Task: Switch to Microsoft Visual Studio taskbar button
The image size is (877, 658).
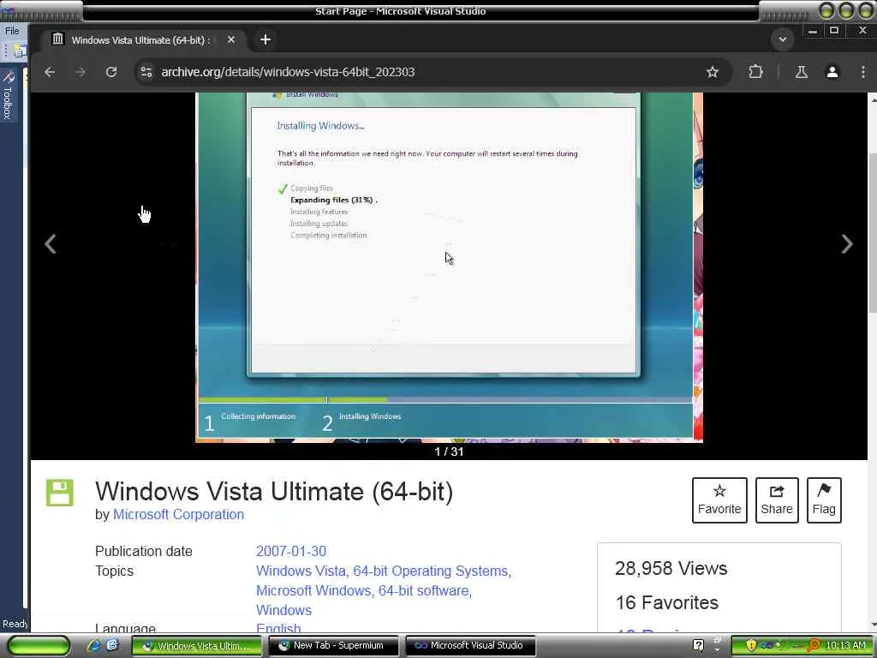Action: 470,646
